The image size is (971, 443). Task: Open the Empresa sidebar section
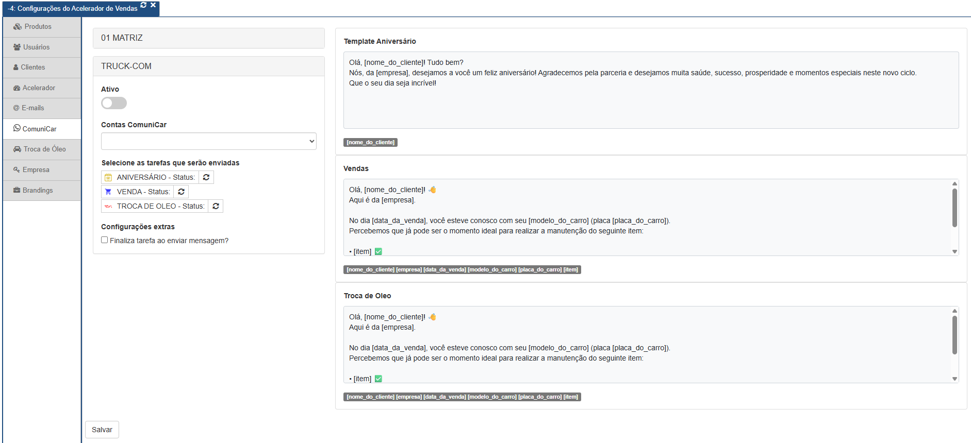coord(42,170)
